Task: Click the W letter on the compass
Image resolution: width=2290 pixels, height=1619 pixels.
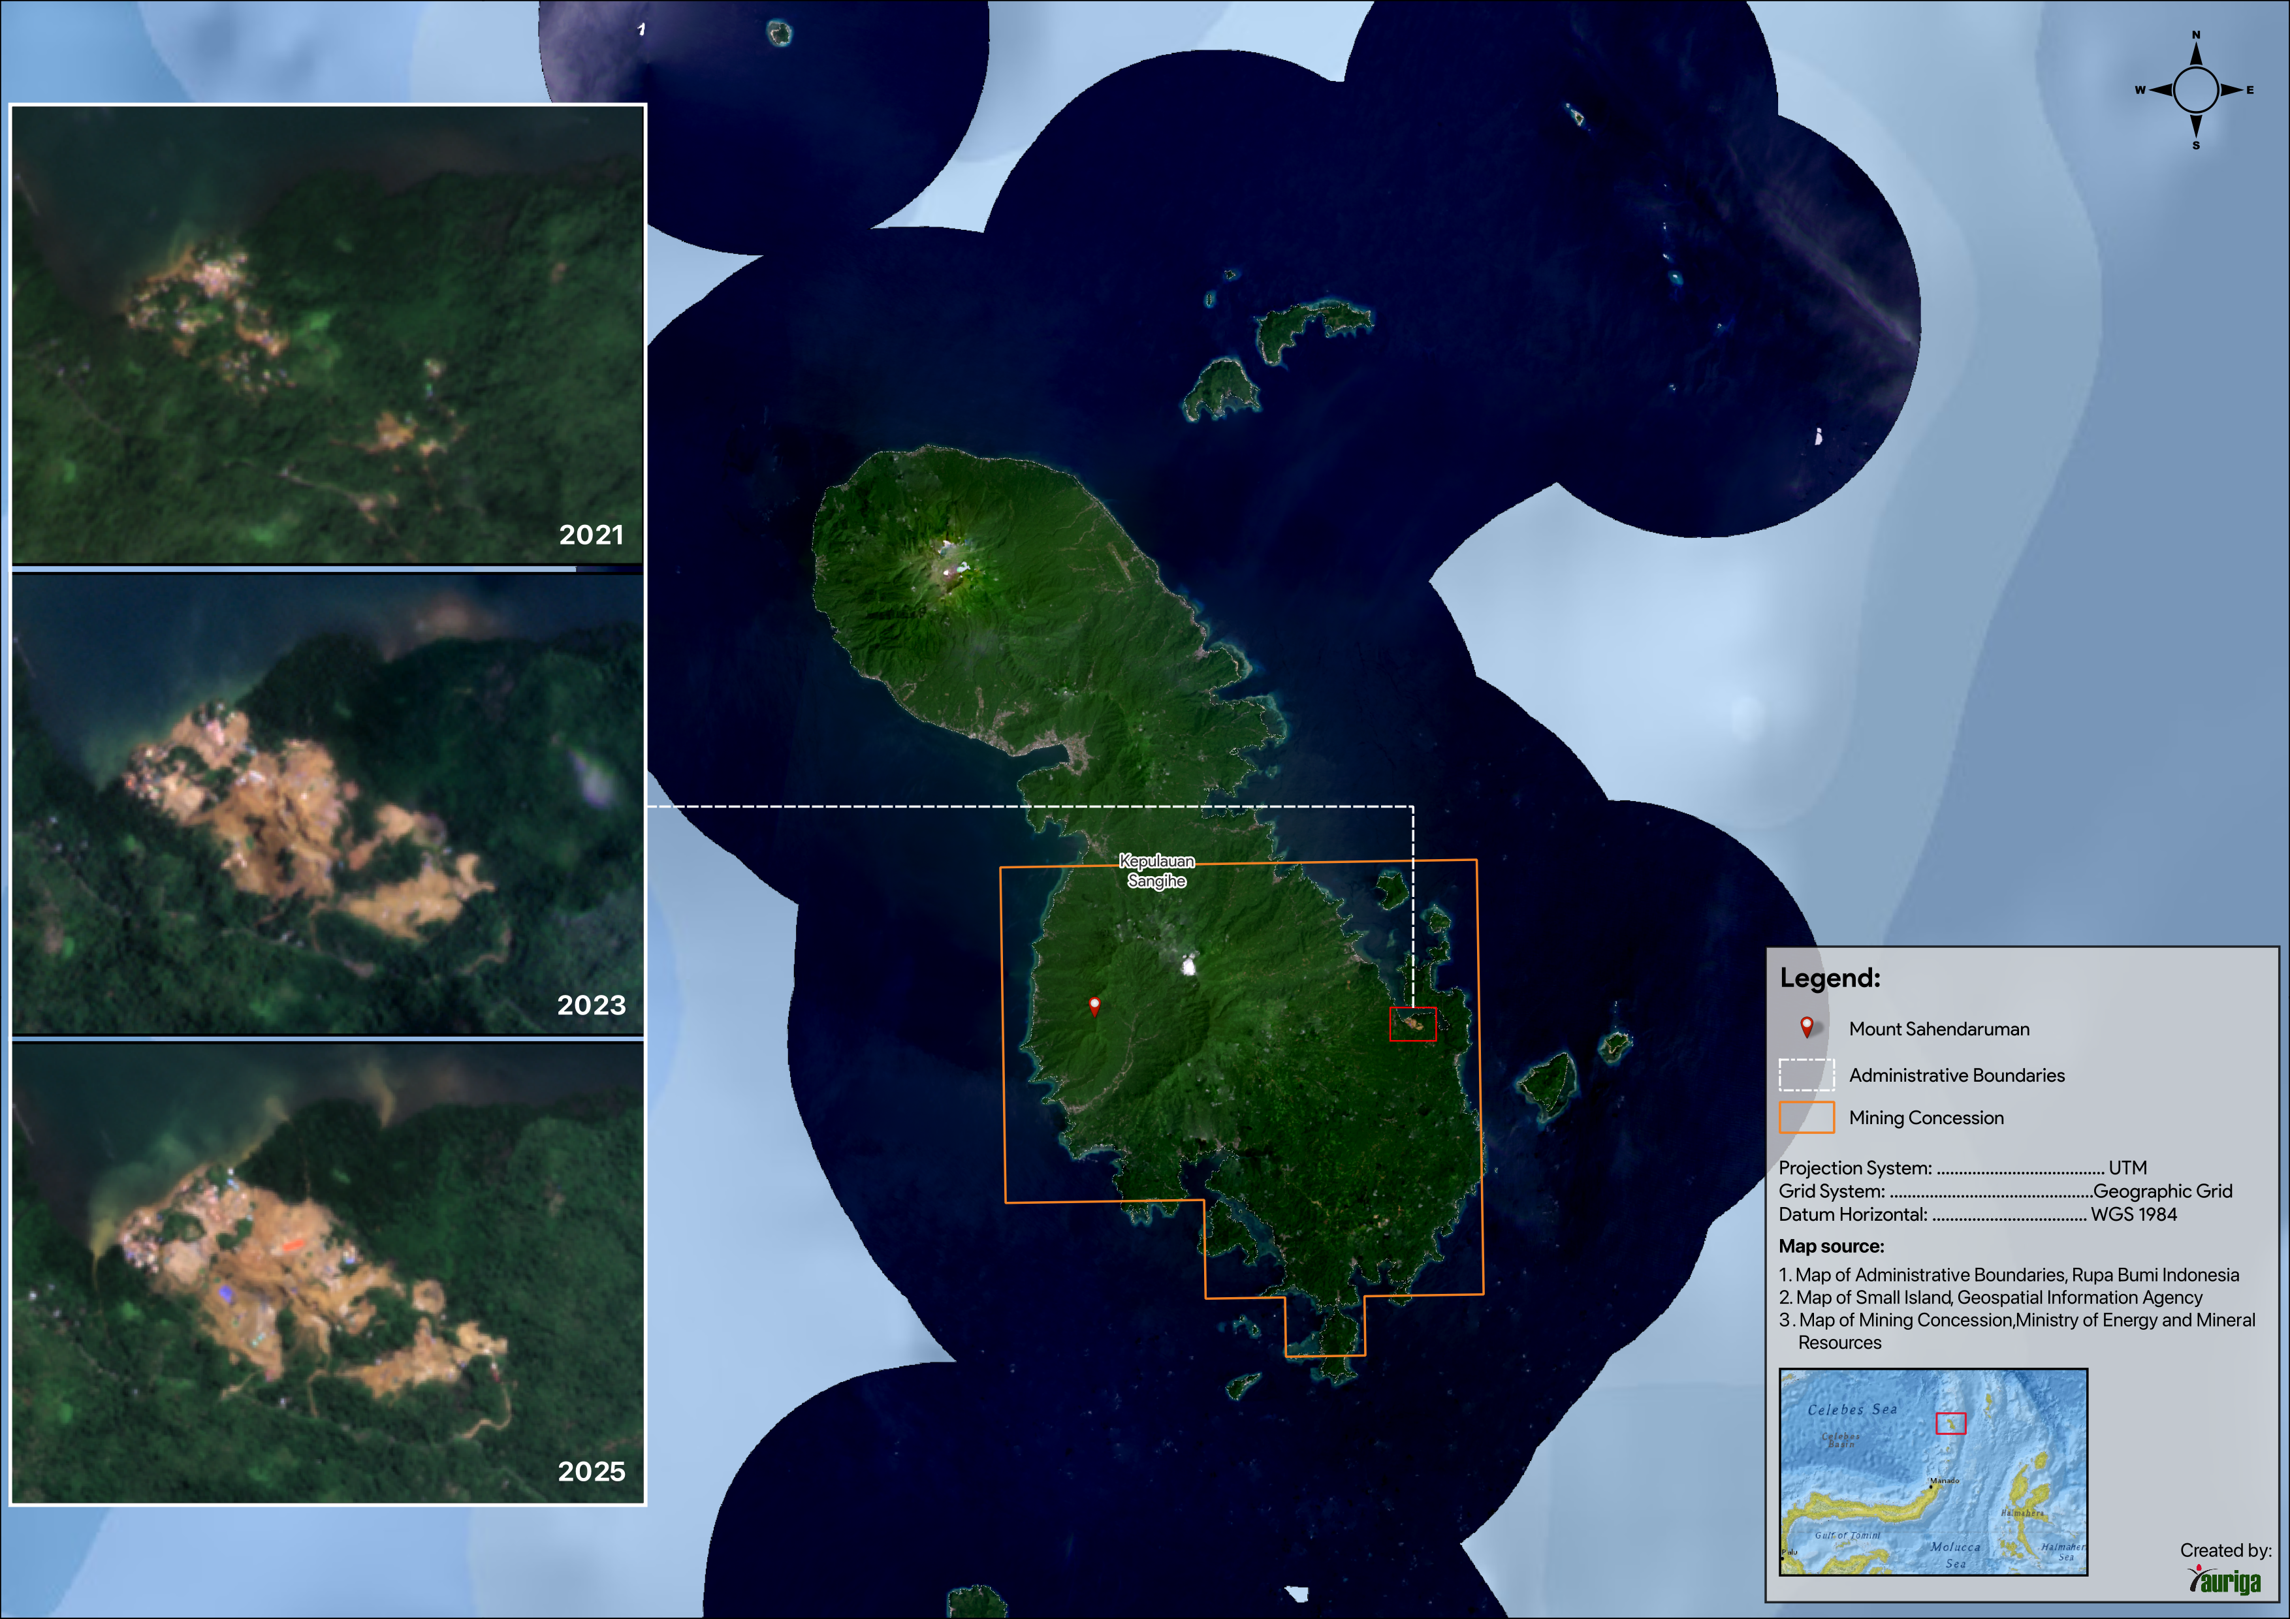Action: (2139, 89)
